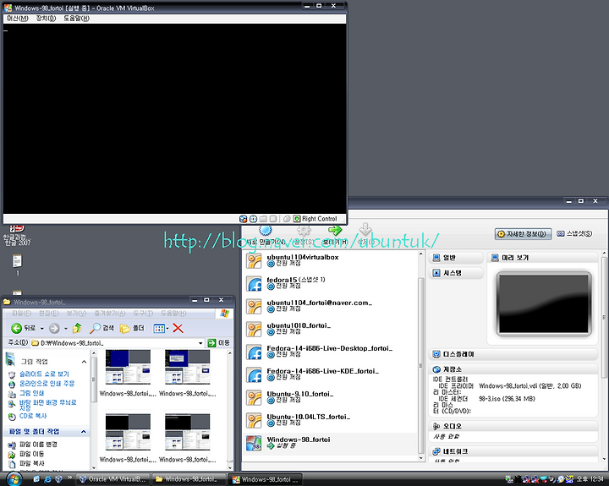The height and width of the screenshot is (486, 609).
Task: Click the Up folder icon in Explorer
Action: pos(77,329)
